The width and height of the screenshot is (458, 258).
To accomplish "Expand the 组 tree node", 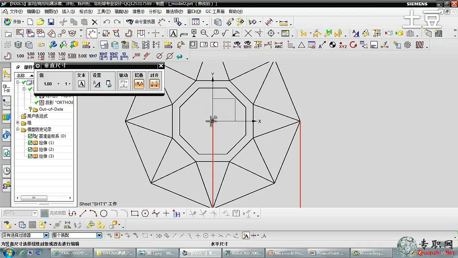I will coord(18,123).
